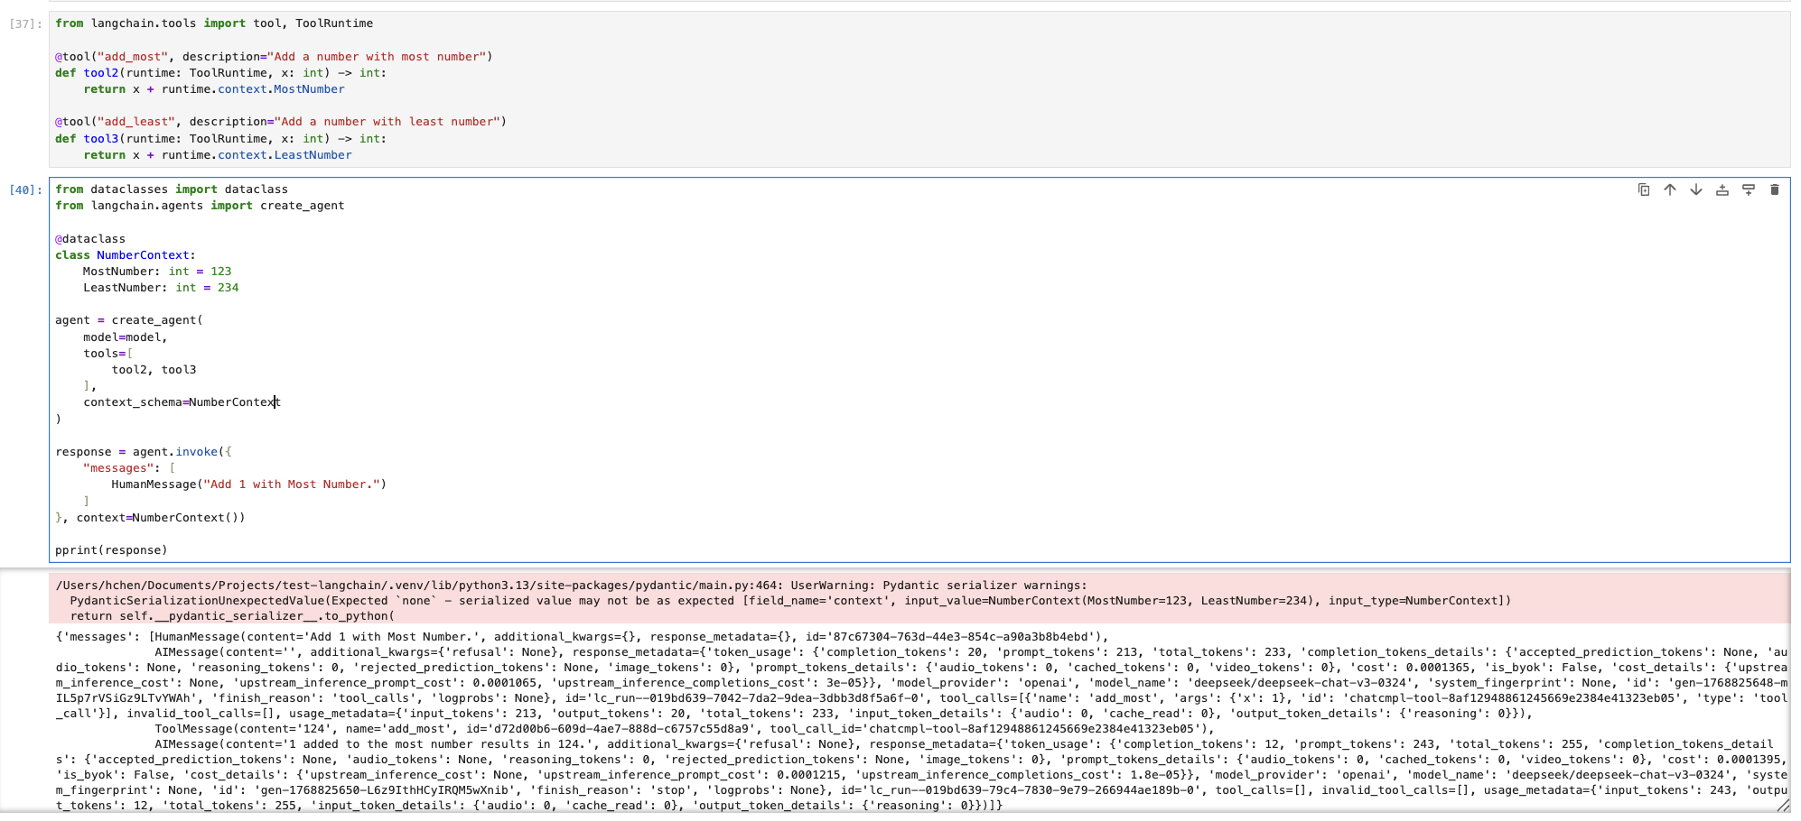
Task: Move the selected cell up
Action: tap(1670, 189)
